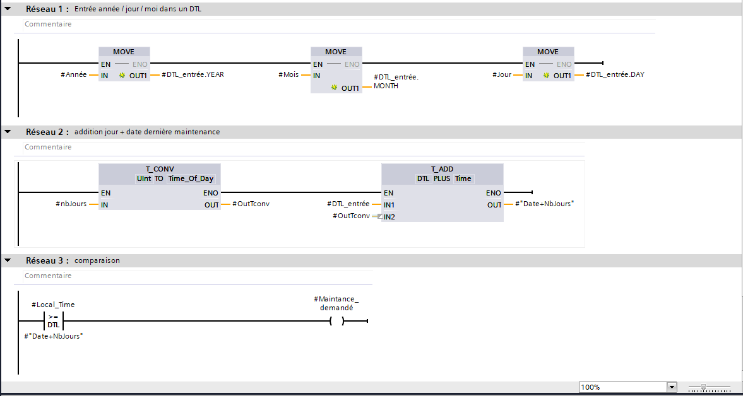Open the 100% zoom dropdown arrow
The image size is (743, 396).
672,387
